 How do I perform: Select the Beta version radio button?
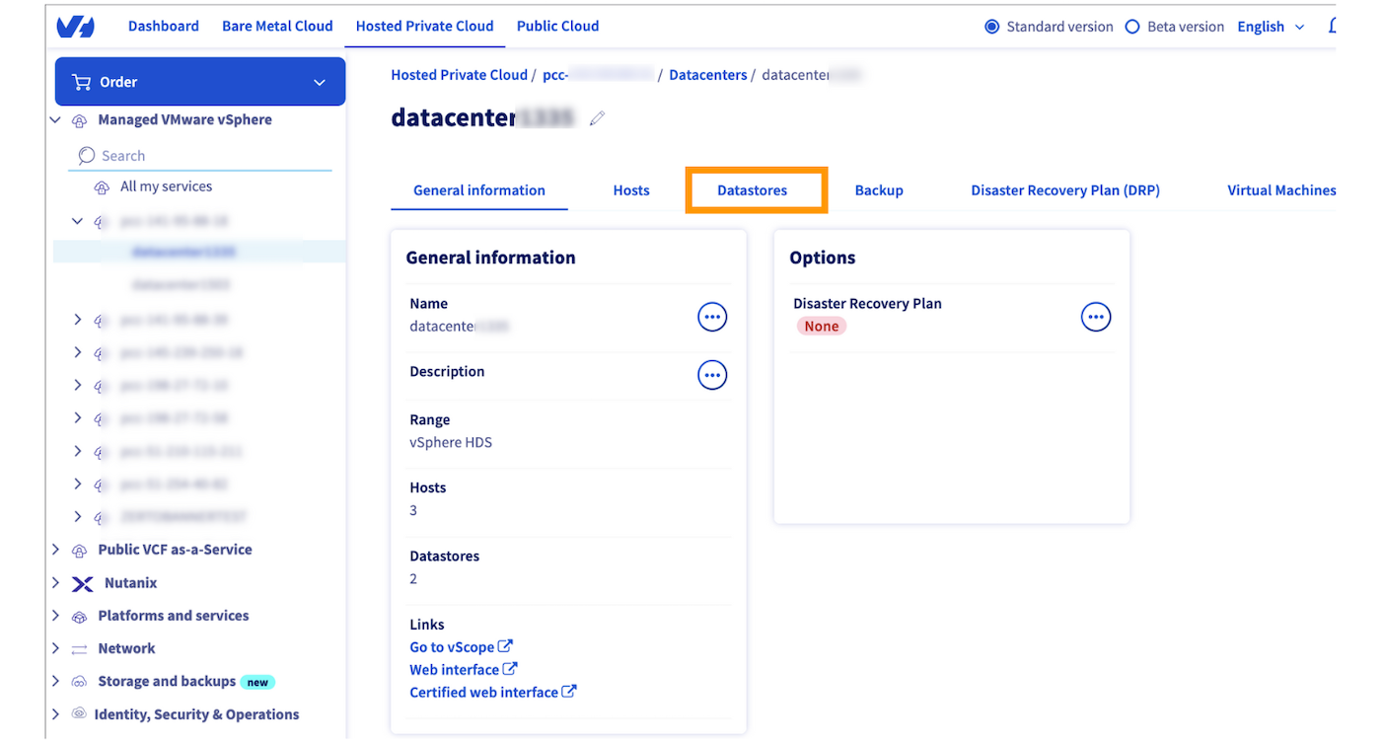[x=1131, y=27]
